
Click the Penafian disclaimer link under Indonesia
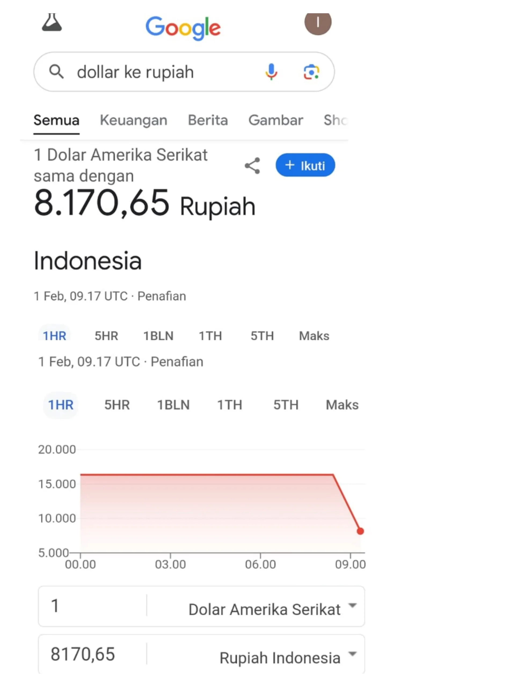click(x=162, y=296)
